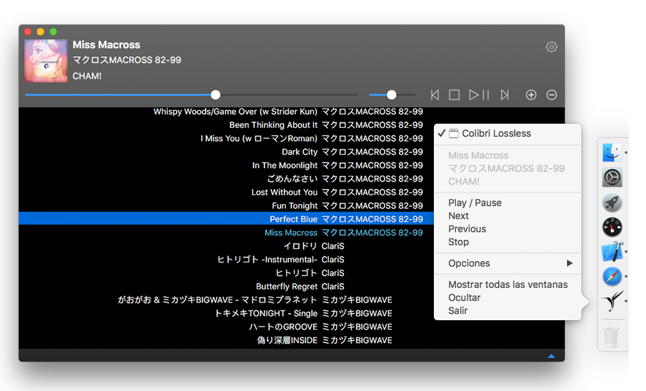
Task: Choose Play / Pause in the Dock menu
Action: (x=507, y=203)
